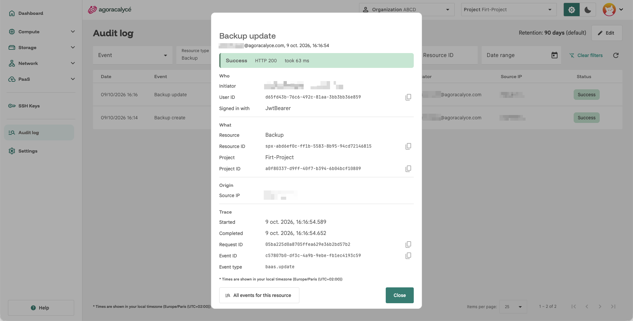Copy the User ID value
633x321 pixels.
(408, 97)
